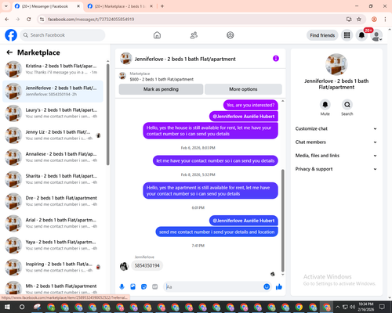Open the notifications bell icon
The image size is (392, 313).
coord(361,35)
